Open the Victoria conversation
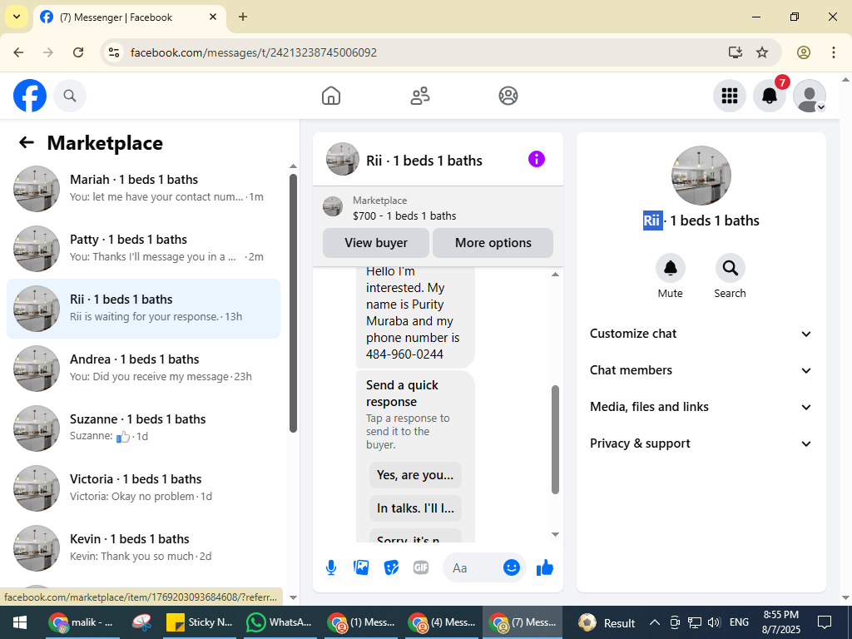This screenshot has width=852, height=639. 143,488
